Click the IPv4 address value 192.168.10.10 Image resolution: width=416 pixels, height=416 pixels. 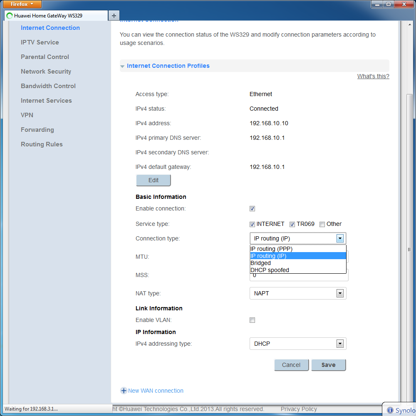(x=269, y=124)
